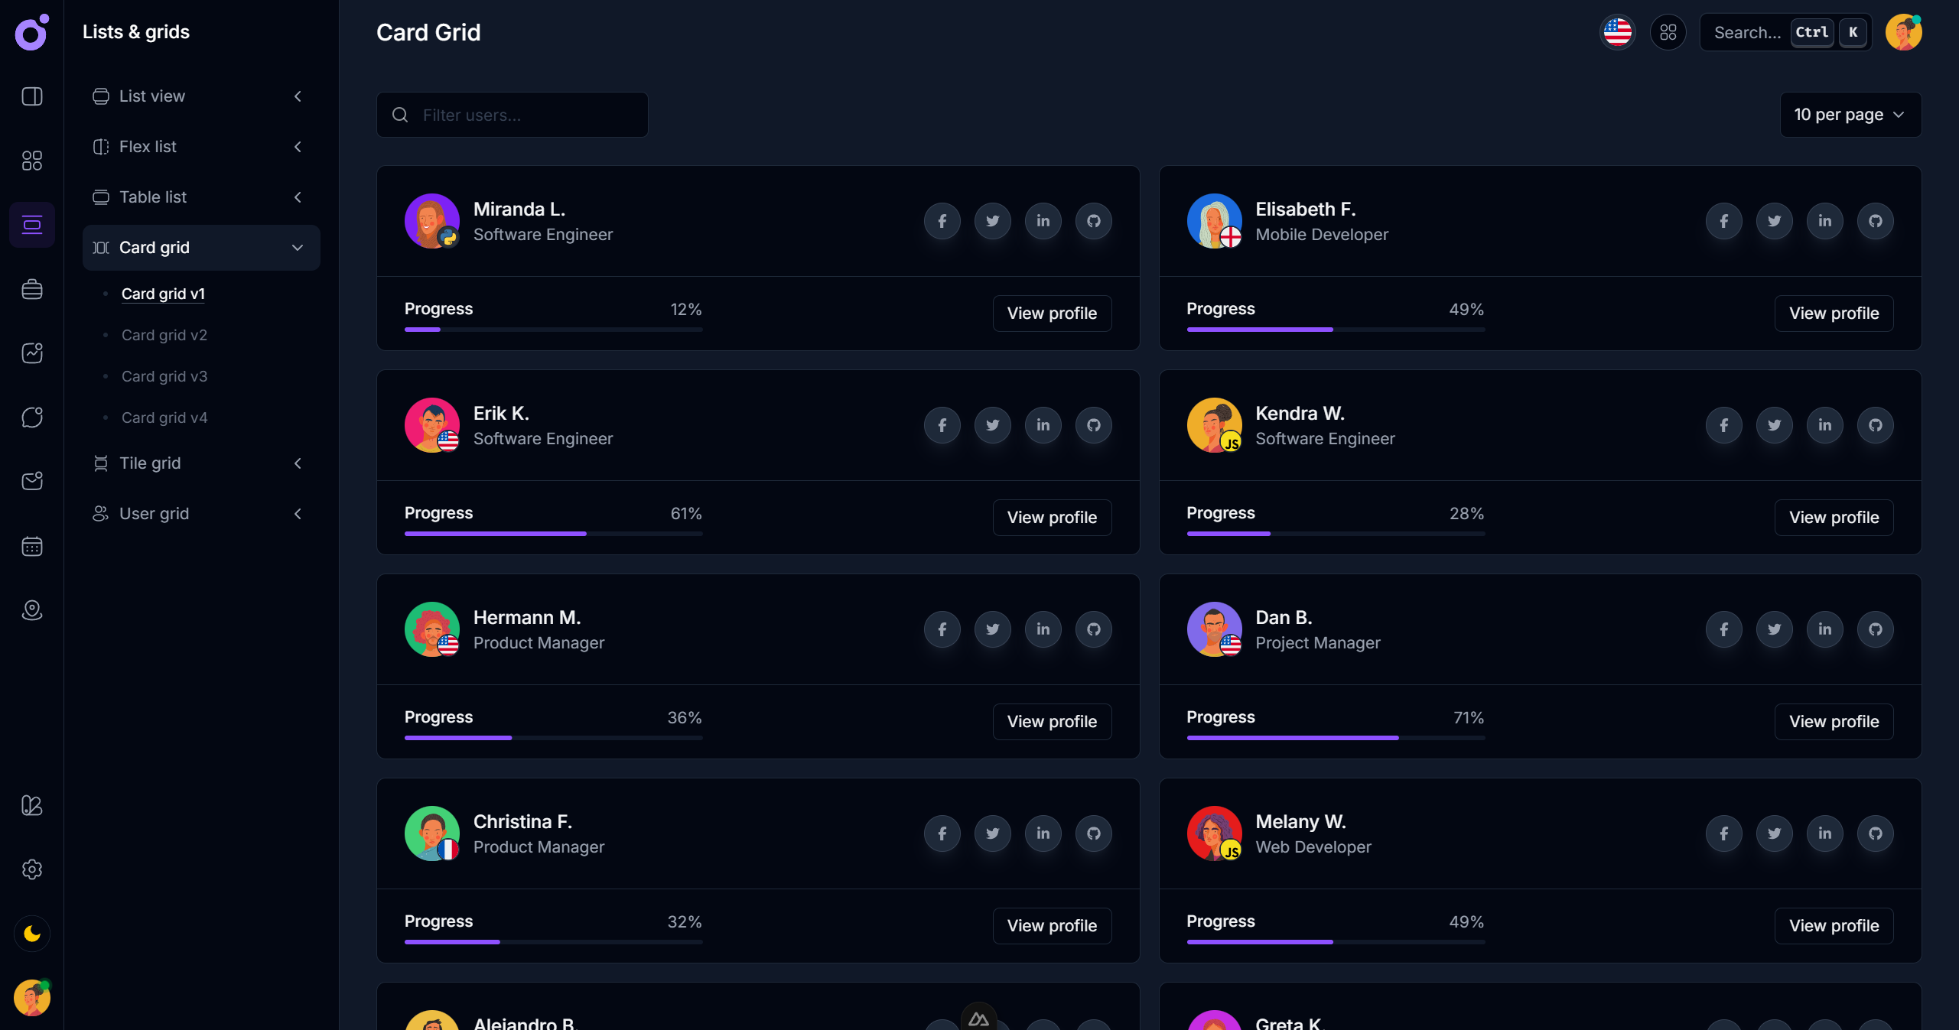Click Kendra W.'s Facebook icon
The width and height of the screenshot is (1959, 1030).
coord(1723,425)
